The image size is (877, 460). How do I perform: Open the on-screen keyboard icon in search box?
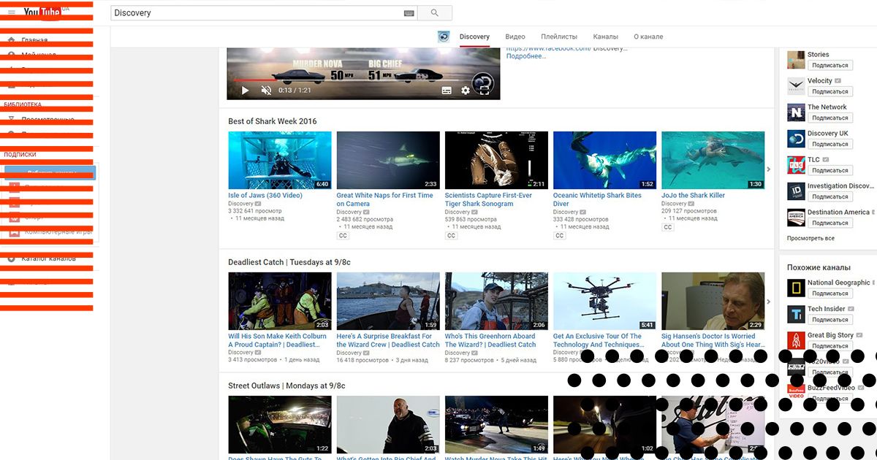pyautogui.click(x=409, y=13)
